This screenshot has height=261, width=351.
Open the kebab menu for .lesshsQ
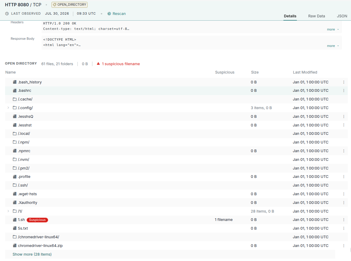344,116
